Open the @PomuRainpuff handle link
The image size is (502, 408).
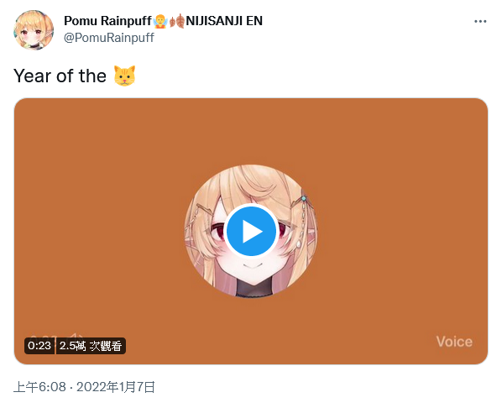point(109,38)
